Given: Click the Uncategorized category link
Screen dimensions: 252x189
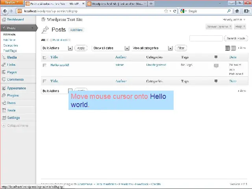Looking at the screenshot, I should (156, 65).
